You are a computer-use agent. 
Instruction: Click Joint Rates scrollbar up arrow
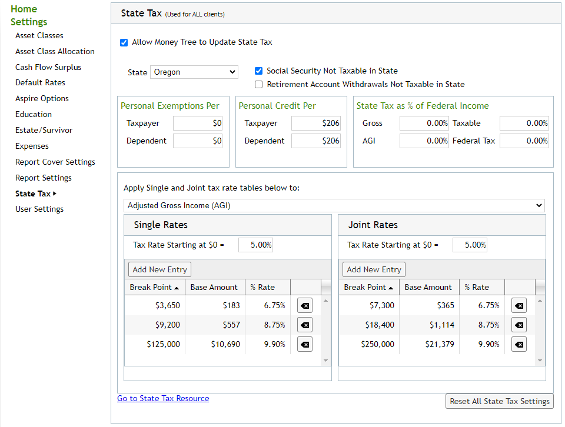[x=540, y=301]
